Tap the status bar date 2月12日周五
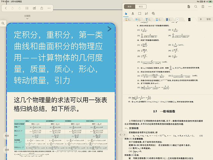The height and width of the screenshot is (160, 213). click(16, 2)
